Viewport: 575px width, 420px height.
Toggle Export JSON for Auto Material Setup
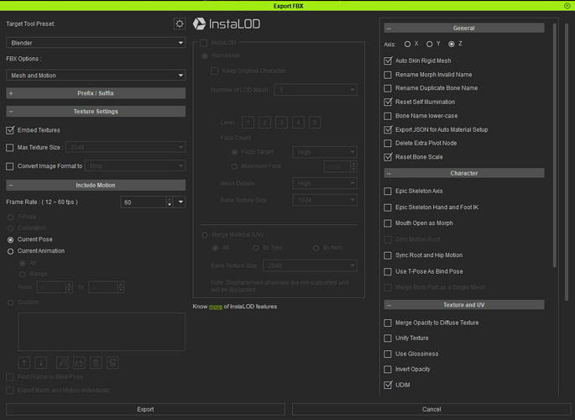(388, 129)
